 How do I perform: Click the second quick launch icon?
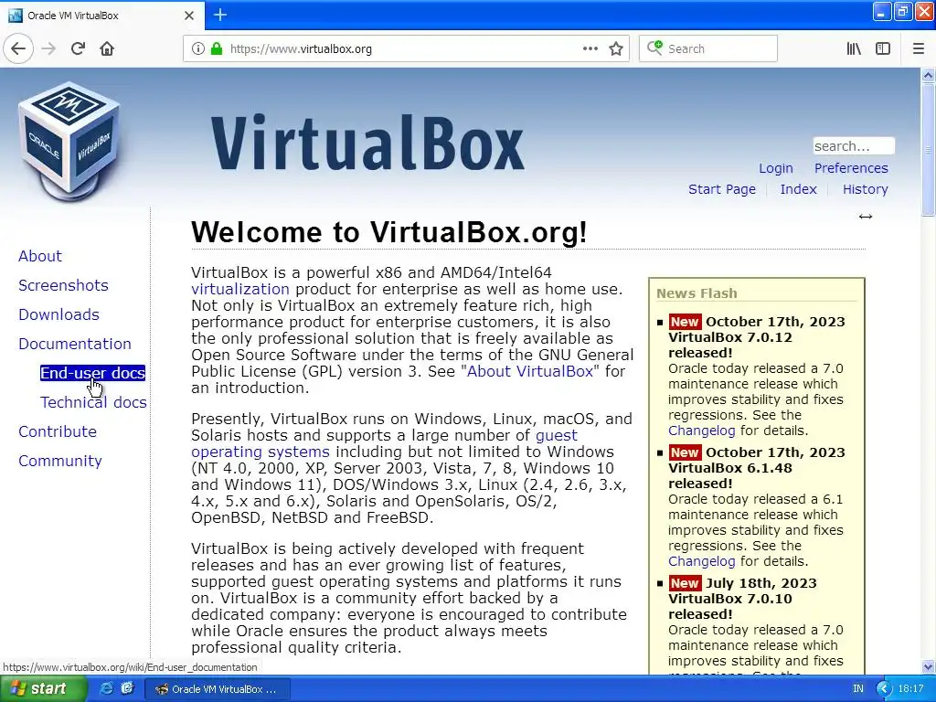127,688
